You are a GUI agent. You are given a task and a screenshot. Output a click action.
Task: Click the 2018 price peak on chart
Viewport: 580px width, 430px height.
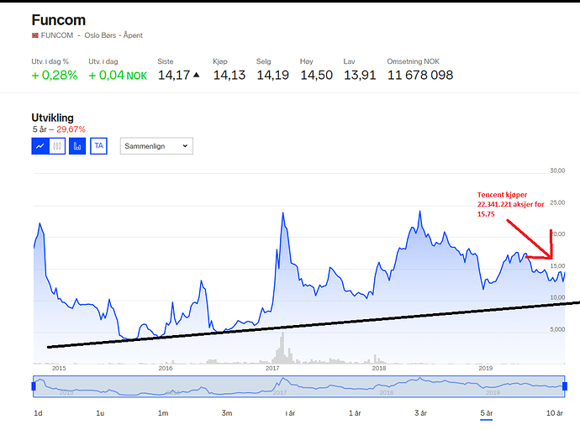coord(419,212)
